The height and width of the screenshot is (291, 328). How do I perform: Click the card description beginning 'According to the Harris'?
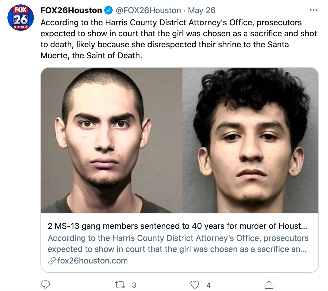click(178, 243)
